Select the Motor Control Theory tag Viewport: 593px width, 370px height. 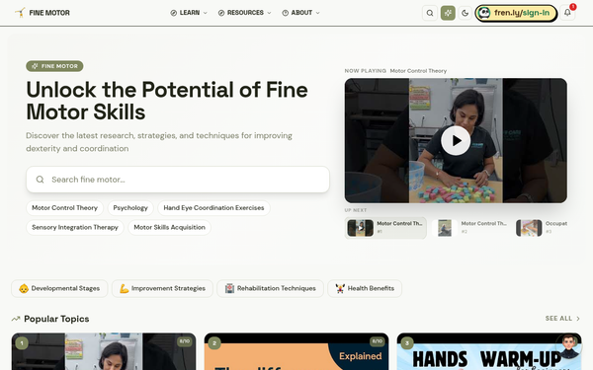point(64,208)
